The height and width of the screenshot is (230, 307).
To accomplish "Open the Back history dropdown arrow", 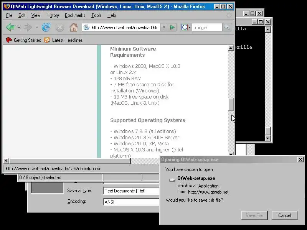I will pyautogui.click(x=19, y=27).
